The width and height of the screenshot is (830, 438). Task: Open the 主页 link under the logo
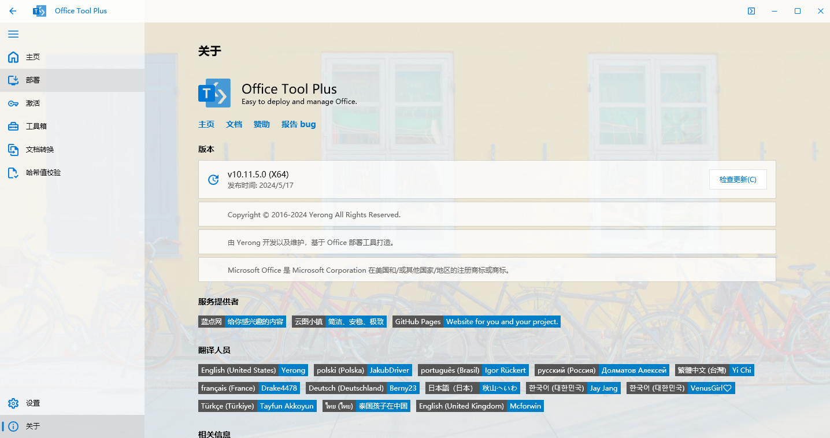click(206, 124)
